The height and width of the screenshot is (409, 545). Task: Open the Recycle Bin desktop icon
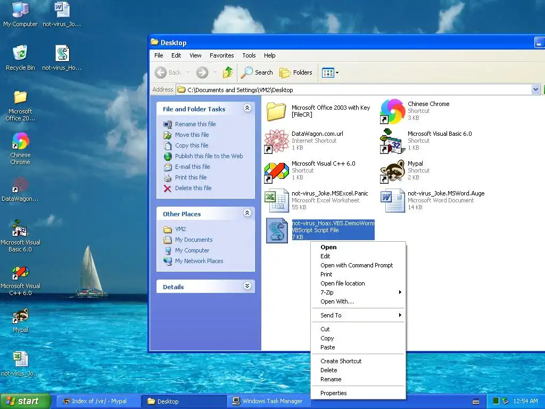point(20,58)
